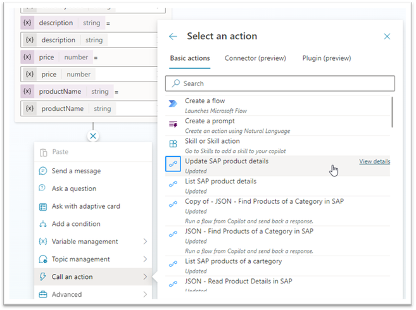Screen dimensions: 416x310
Task: Switch to the Plugin (preview) tab
Action: (325, 59)
